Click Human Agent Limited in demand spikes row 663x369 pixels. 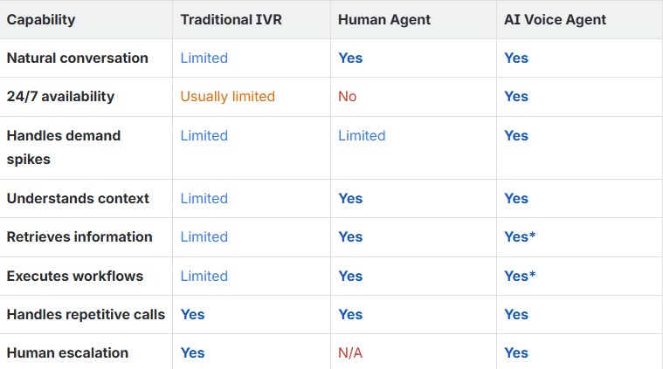(362, 135)
